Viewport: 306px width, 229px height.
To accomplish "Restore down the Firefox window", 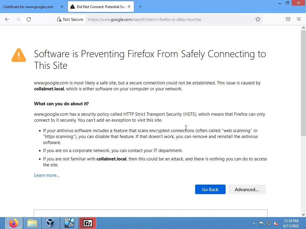I will [x=287, y=3].
